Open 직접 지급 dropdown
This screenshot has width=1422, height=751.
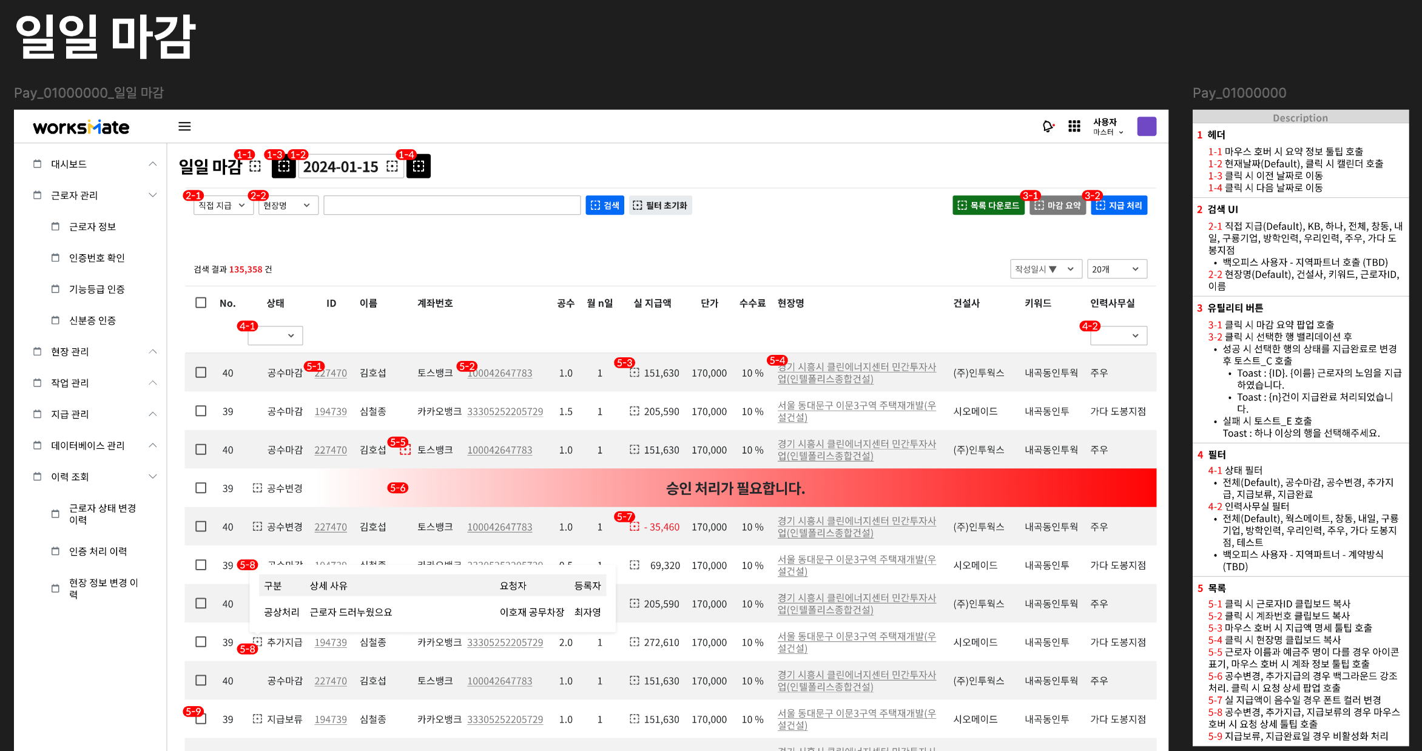pos(223,206)
